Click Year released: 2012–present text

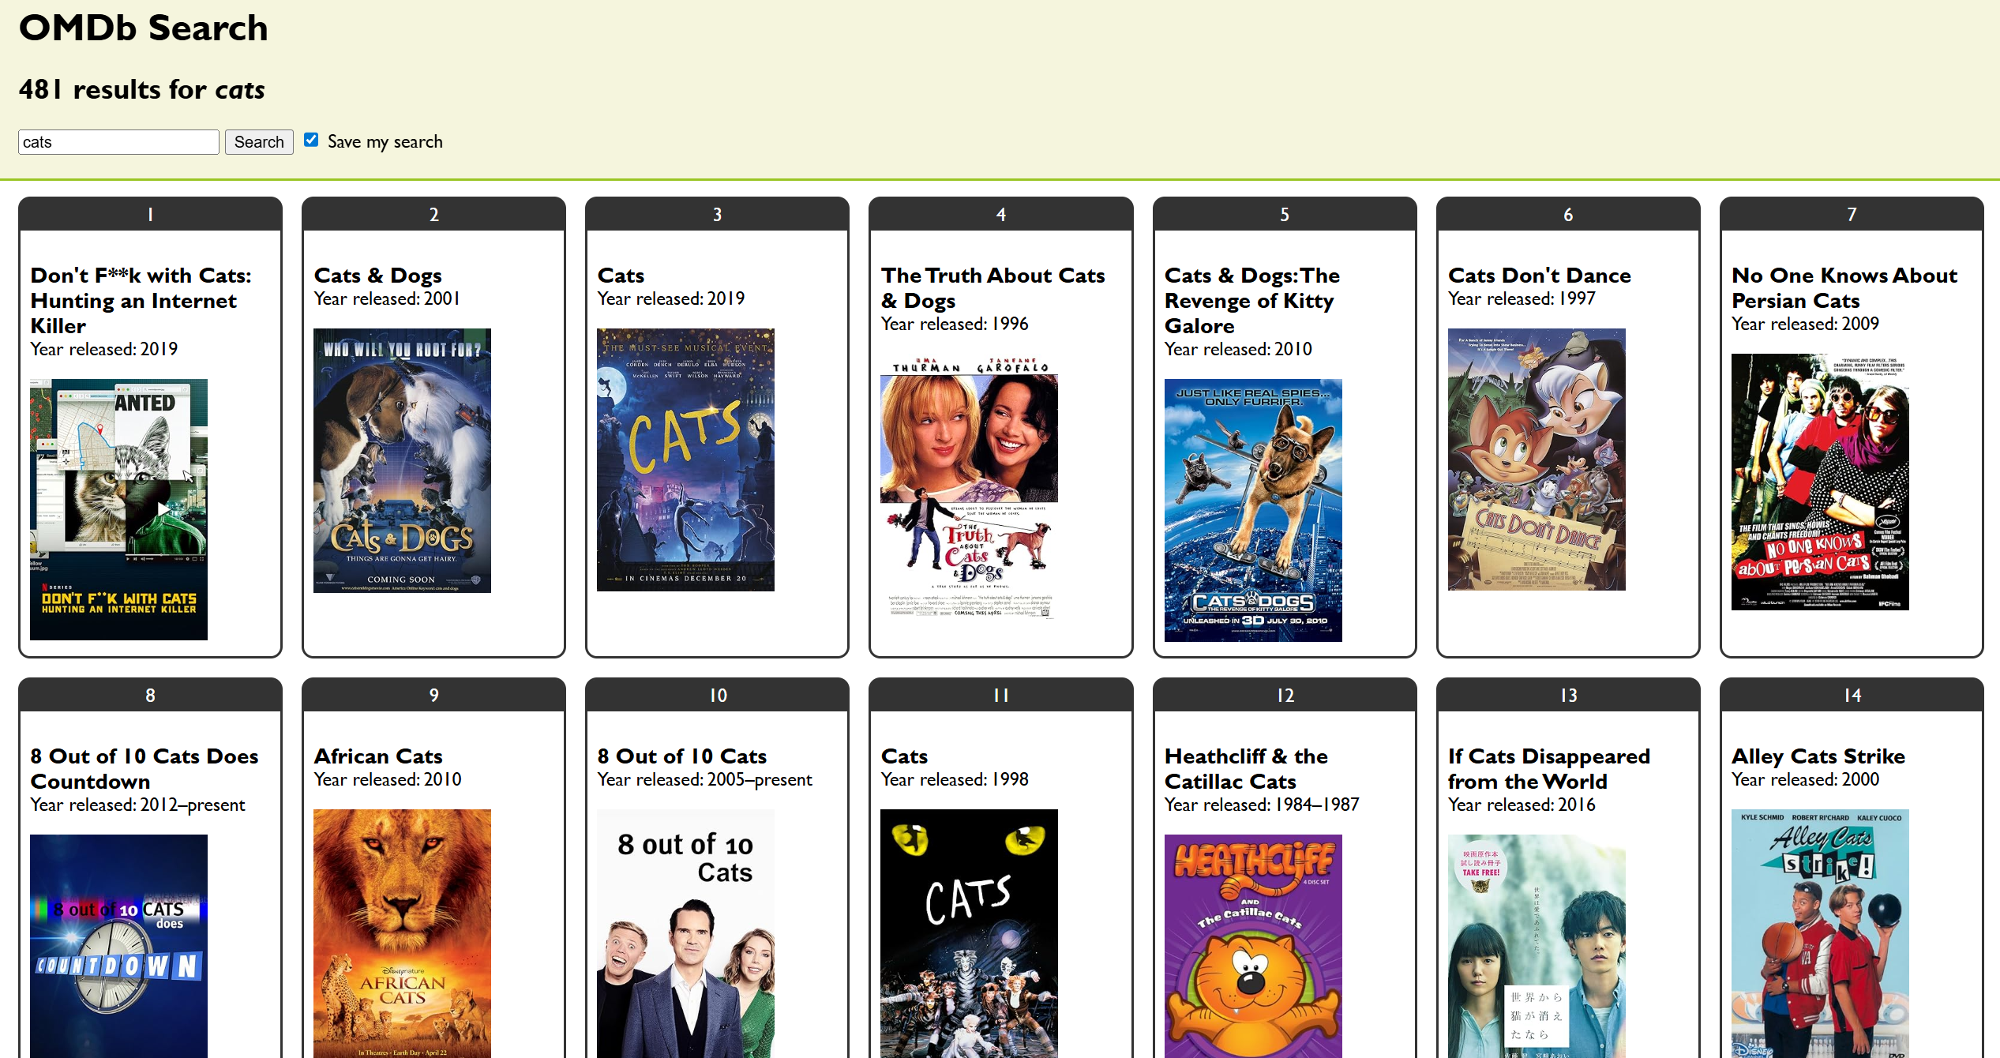point(137,805)
